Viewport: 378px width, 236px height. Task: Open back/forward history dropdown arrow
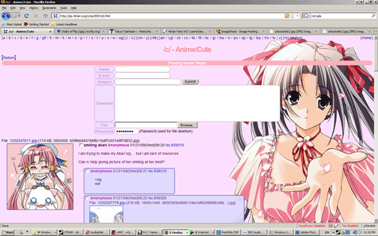tap(19, 16)
